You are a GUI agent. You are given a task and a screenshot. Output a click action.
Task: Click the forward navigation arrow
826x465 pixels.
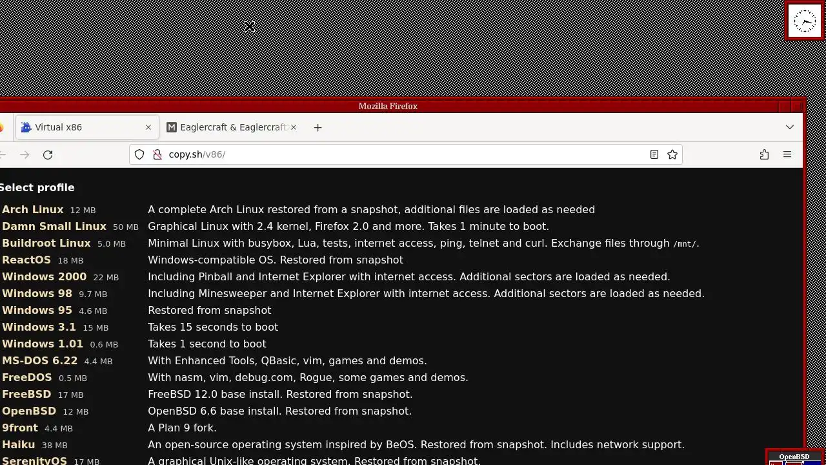25,155
